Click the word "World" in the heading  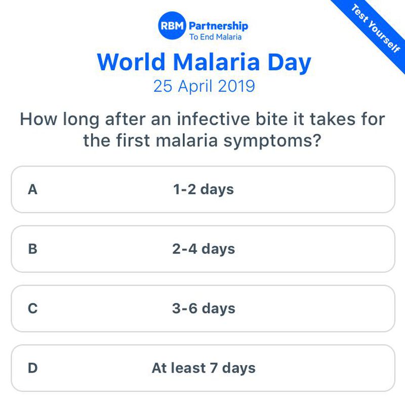131,62
